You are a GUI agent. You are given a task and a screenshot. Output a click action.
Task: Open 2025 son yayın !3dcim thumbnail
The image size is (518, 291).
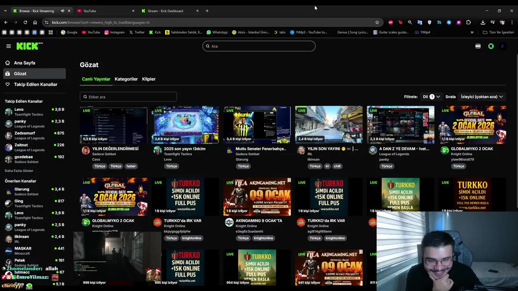185,125
